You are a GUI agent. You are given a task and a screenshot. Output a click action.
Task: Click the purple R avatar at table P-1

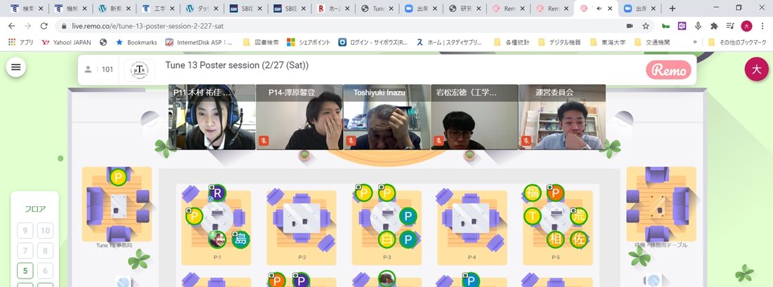click(217, 193)
